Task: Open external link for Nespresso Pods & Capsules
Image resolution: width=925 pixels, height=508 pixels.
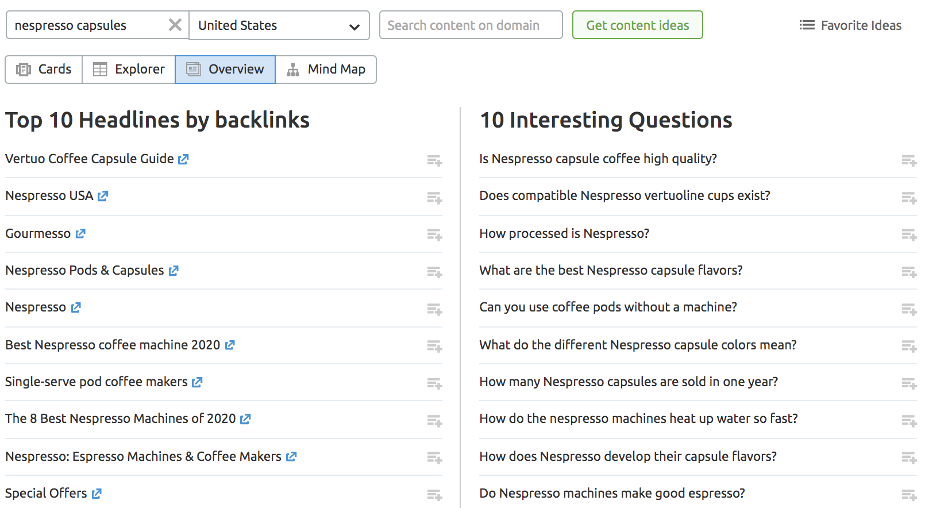Action: (x=174, y=271)
